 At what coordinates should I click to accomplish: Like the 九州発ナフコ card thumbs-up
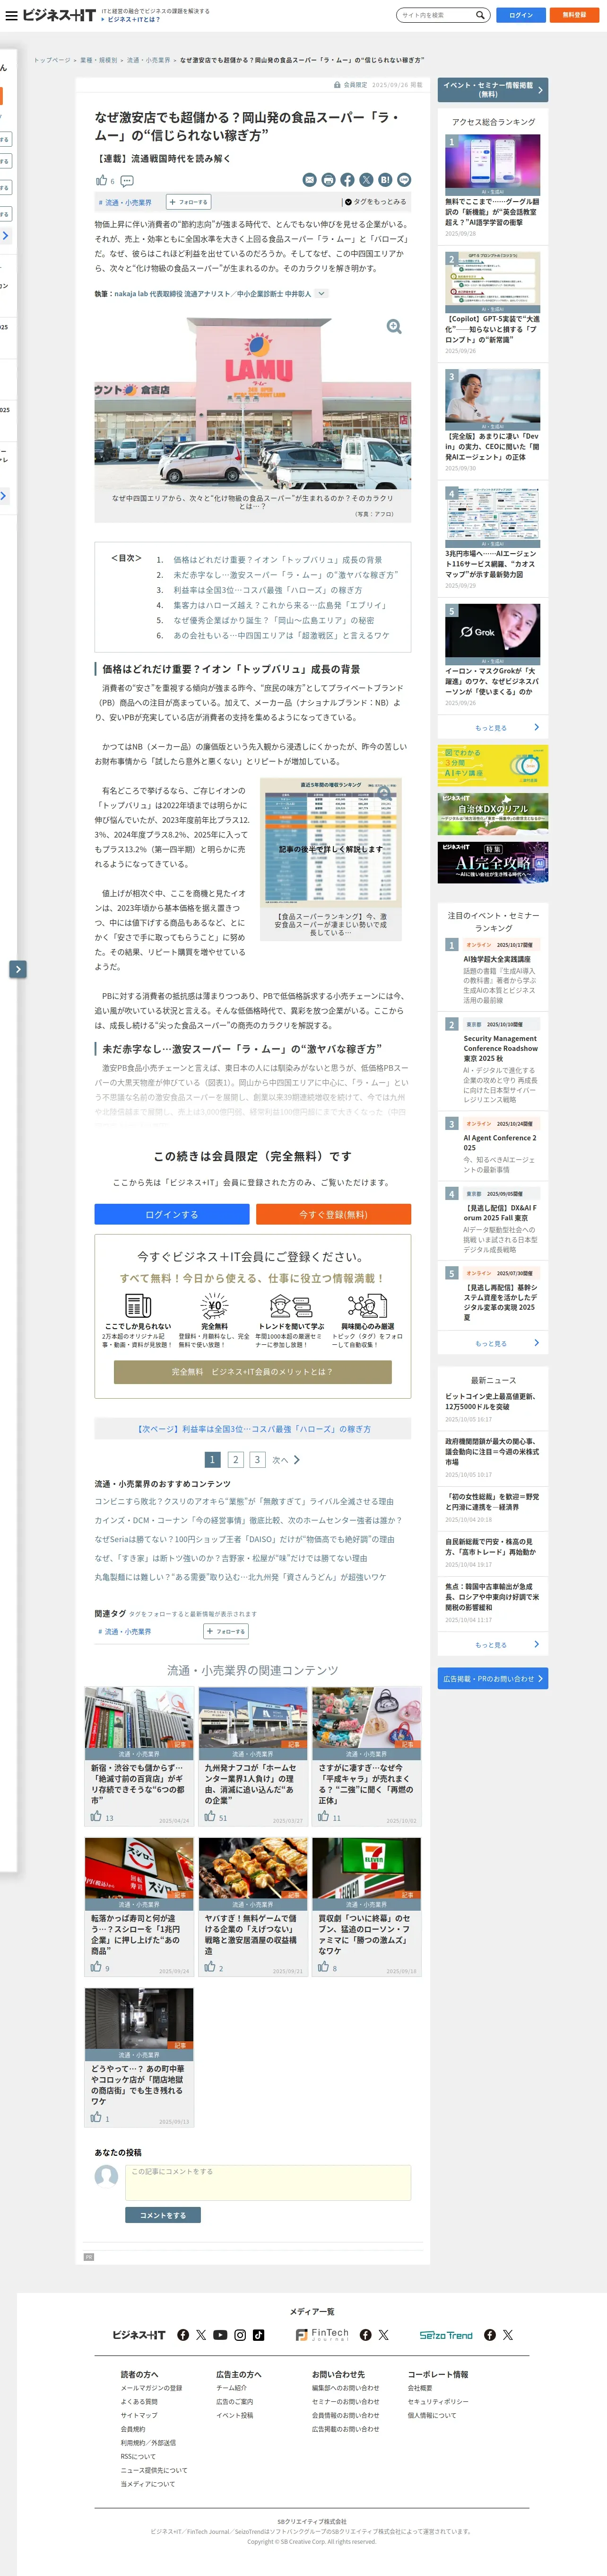209,1816
